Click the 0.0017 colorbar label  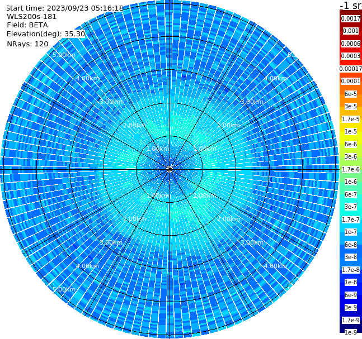click(x=351, y=18)
